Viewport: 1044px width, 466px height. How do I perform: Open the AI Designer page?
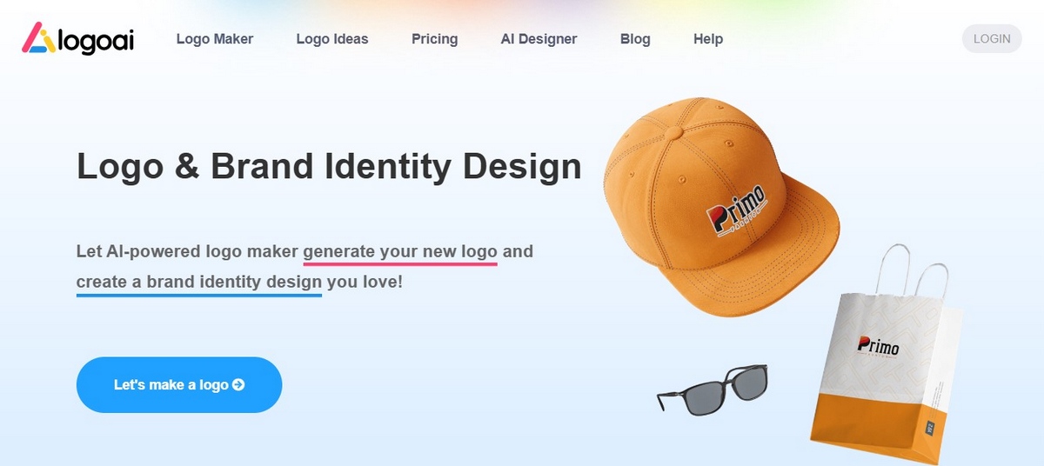point(539,39)
